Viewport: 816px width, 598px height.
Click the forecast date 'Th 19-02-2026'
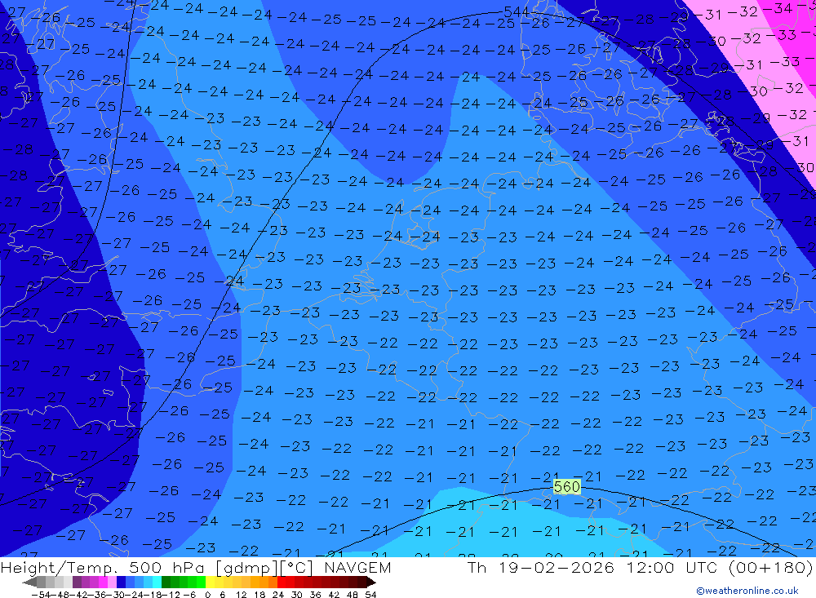pyautogui.click(x=541, y=567)
